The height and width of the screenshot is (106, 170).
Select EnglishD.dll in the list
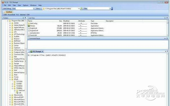[34, 31]
